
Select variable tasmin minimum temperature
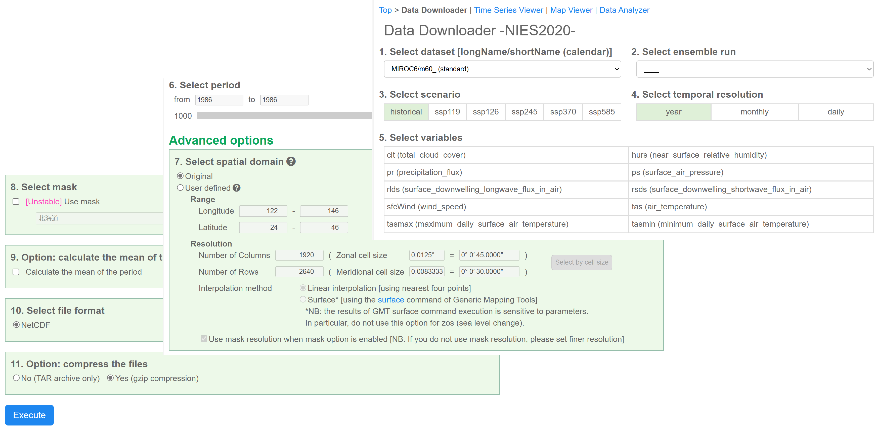751,224
